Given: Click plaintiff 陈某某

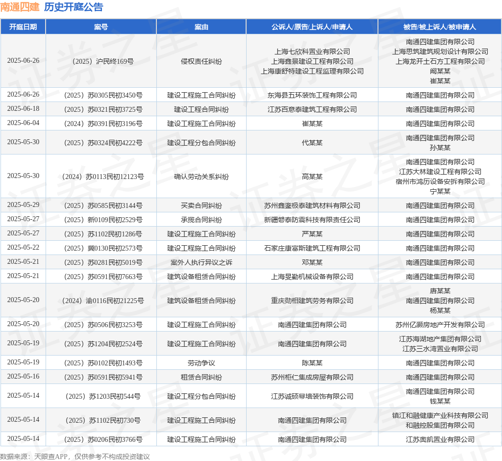Looking at the screenshot, I should tap(312, 363).
